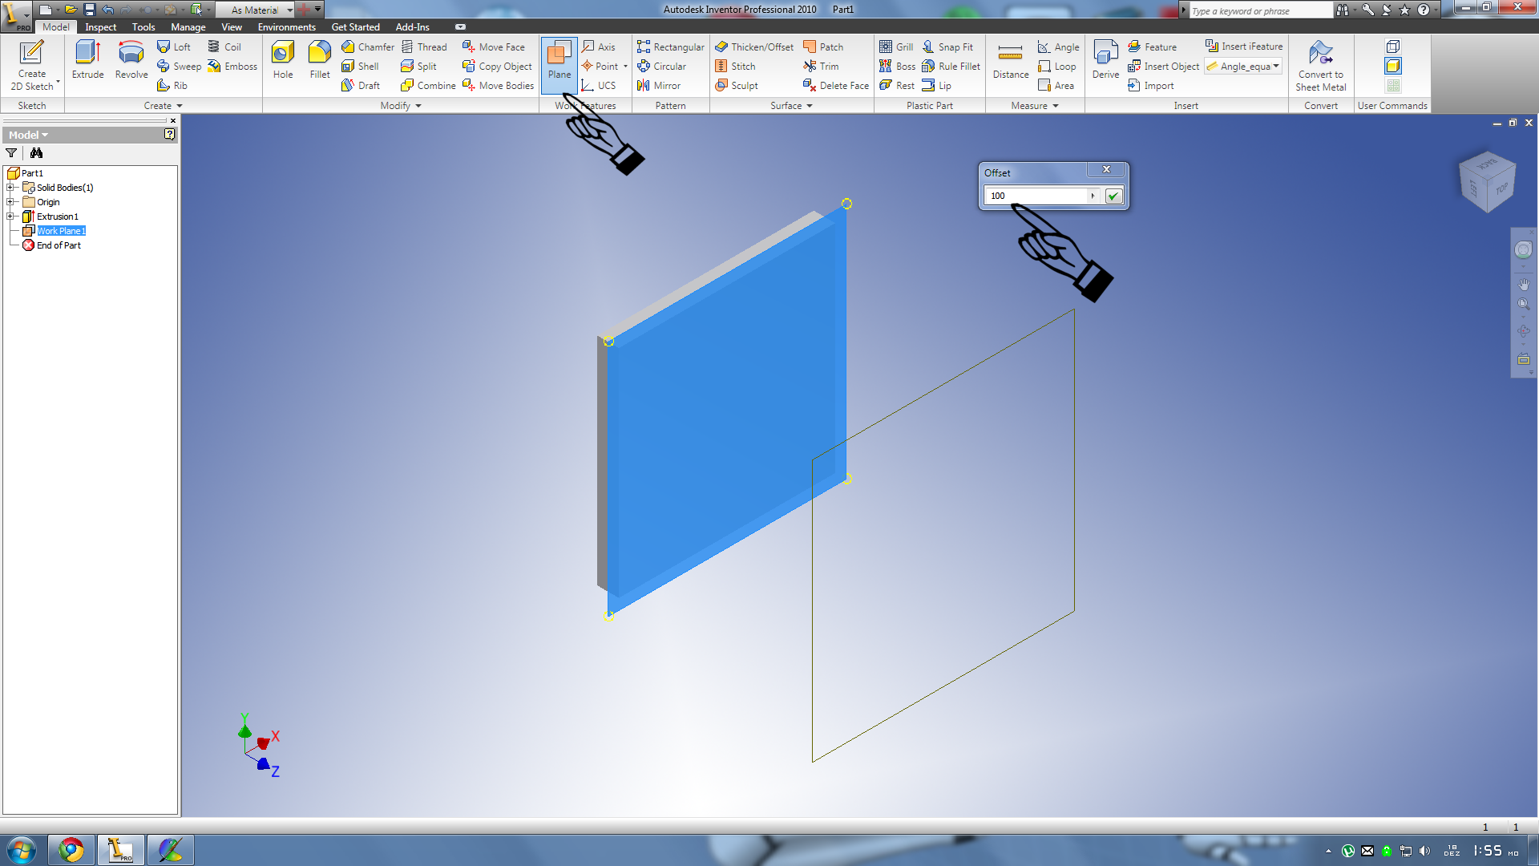Confirm offset with green checkmark

click(x=1113, y=196)
